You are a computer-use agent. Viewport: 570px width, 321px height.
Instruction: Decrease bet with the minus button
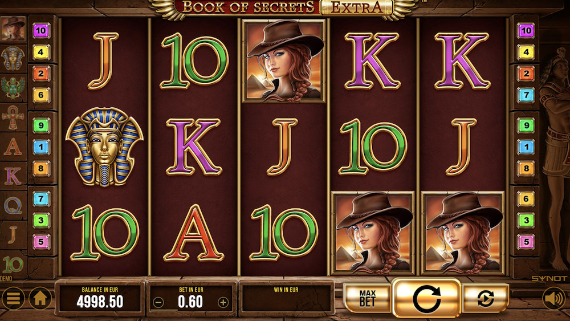coord(158,302)
